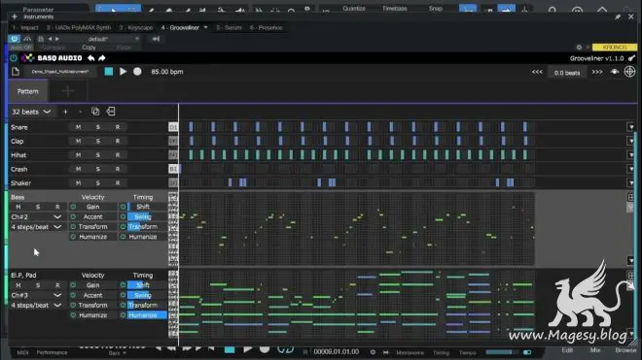The width and height of the screenshot is (642, 360).
Task: Click El.P, Pad velocity Transform button
Action: coord(93,306)
